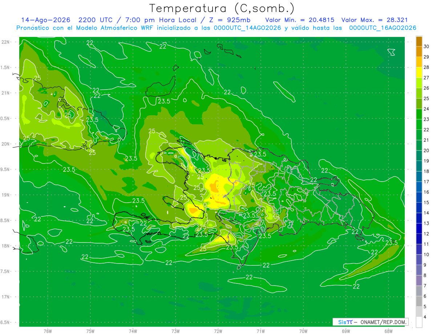Pick the green swatch between 22 and 23
Screen dimensions: 436x336
tap(419, 124)
